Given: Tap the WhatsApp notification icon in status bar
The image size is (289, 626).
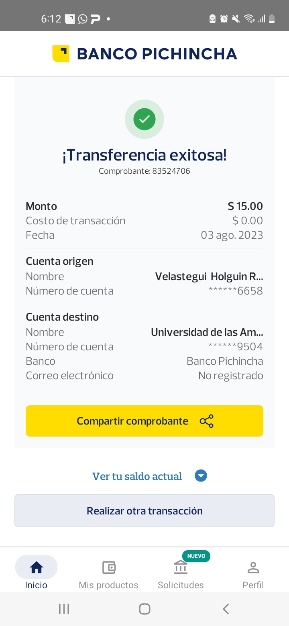Looking at the screenshot, I should [x=83, y=19].
